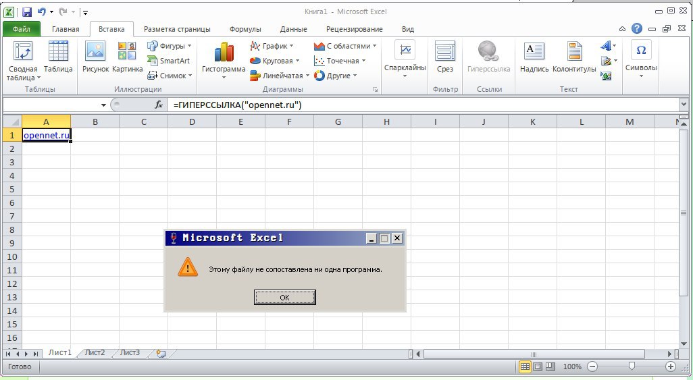Open the Диаграммы dialog launcher
The width and height of the screenshot is (693, 380).
click(376, 90)
